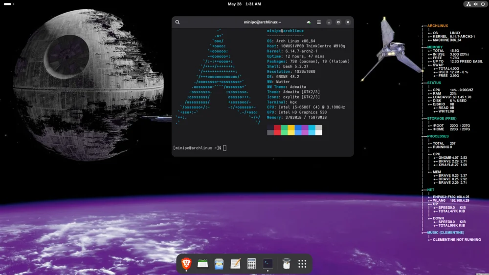Click the power icon in the top bar

click(x=483, y=4)
